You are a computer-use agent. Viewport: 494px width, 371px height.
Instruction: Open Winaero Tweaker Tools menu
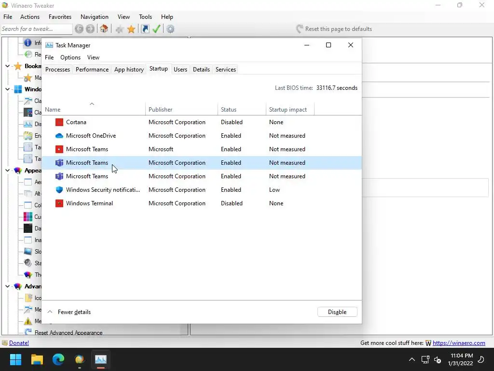click(x=146, y=17)
